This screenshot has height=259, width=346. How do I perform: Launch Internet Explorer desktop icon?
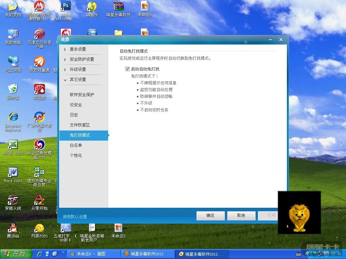(13, 121)
